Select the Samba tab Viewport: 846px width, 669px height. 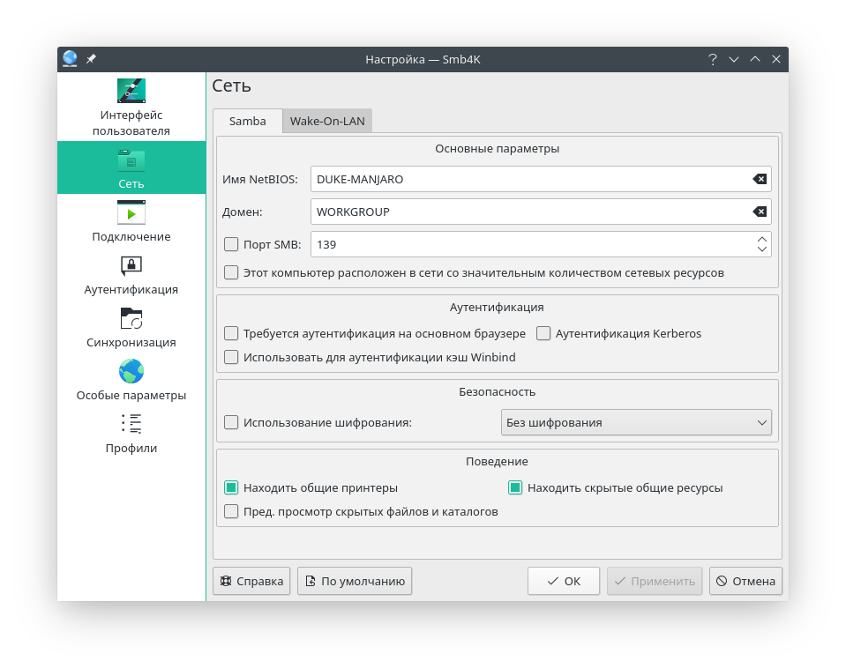click(x=248, y=122)
